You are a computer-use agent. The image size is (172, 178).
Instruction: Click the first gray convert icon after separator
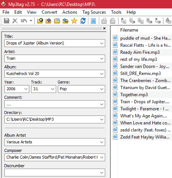(x=123, y=21)
